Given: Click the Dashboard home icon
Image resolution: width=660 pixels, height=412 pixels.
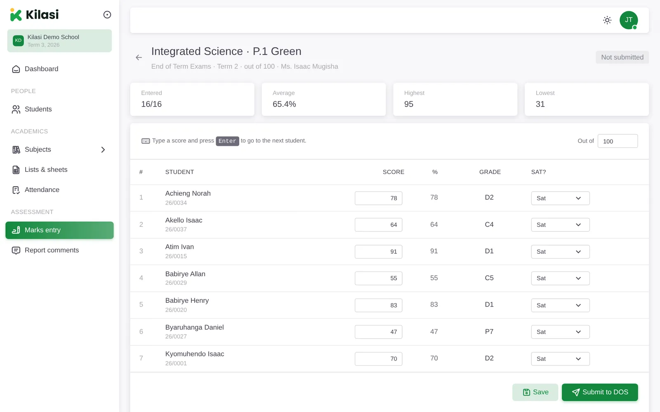Looking at the screenshot, I should 16,69.
